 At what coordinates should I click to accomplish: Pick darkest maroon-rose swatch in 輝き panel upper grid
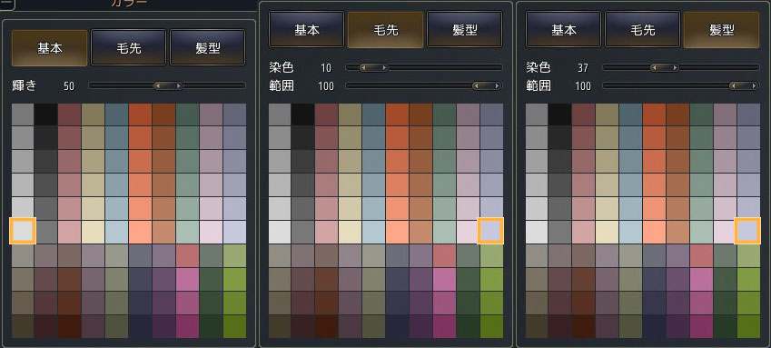69,114
